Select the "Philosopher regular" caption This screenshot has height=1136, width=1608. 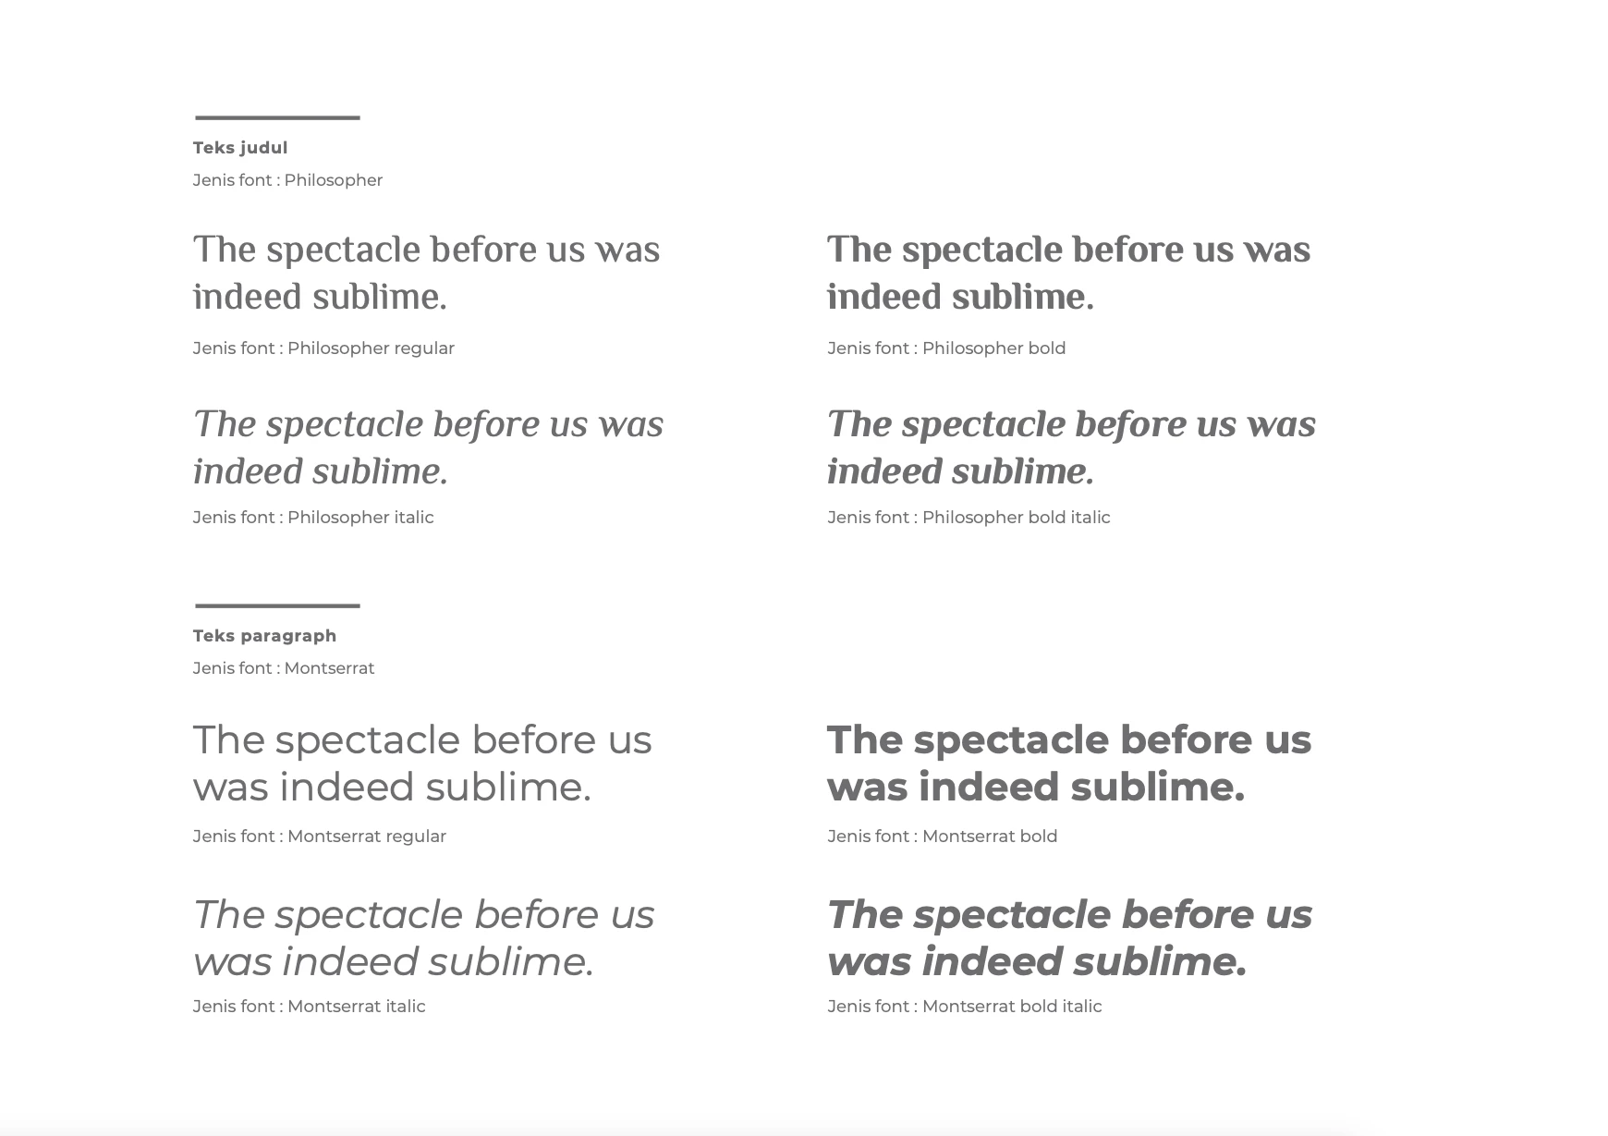323,348
